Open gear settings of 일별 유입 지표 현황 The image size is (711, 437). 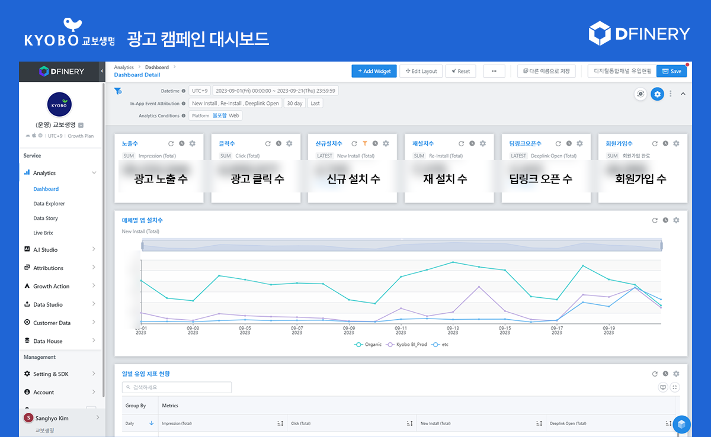tap(676, 374)
